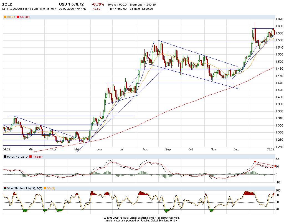This screenshot has width=284, height=222.
Task: Click the 04.02. start date label
Action: click(7, 149)
